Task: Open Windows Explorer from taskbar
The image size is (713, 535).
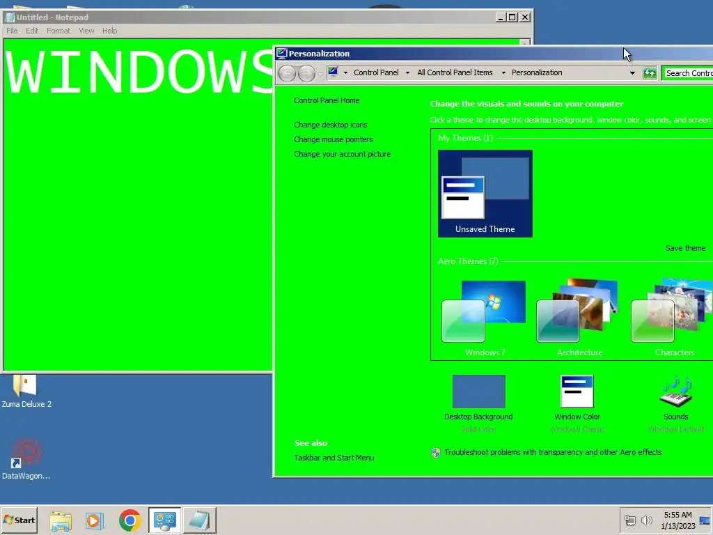Action: tap(61, 520)
